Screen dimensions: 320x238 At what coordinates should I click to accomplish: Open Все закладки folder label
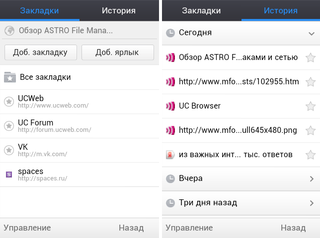(45, 77)
